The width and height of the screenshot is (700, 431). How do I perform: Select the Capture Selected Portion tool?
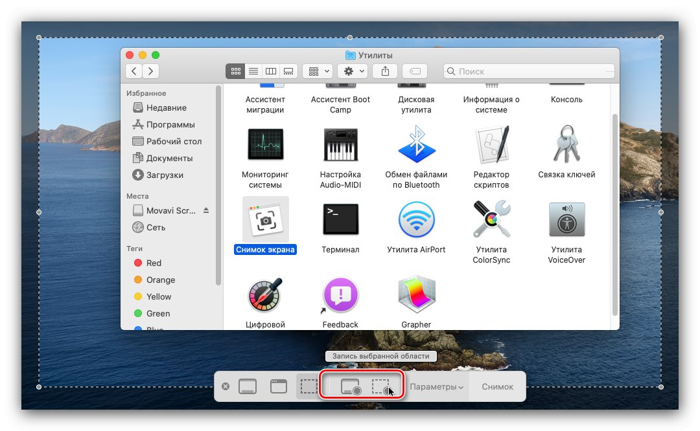[x=309, y=386]
